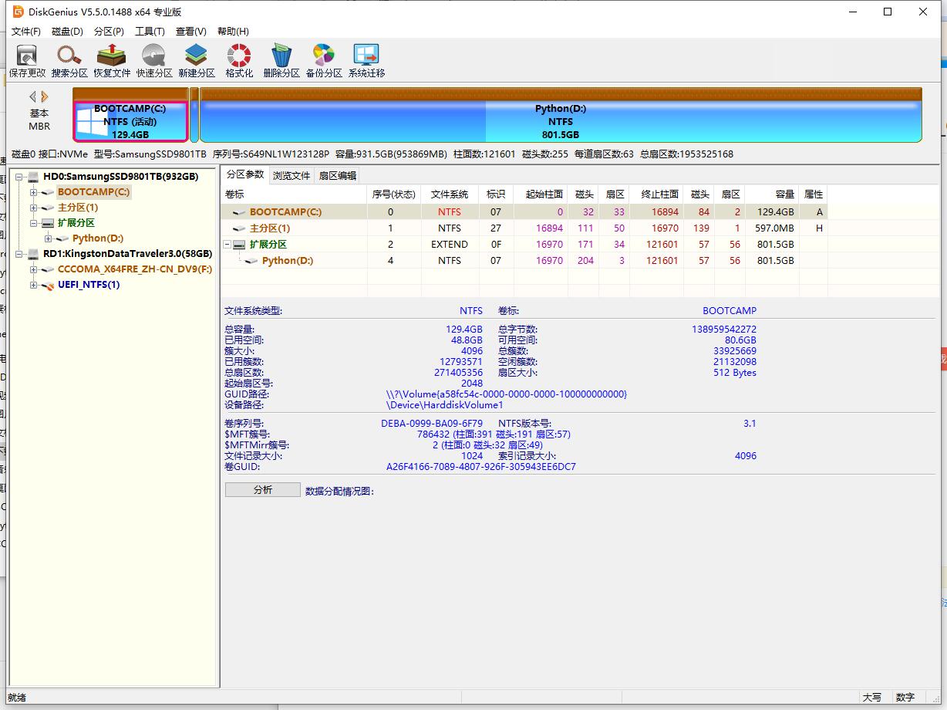Open the 帮助(H) menu
The image size is (947, 710).
233,32
